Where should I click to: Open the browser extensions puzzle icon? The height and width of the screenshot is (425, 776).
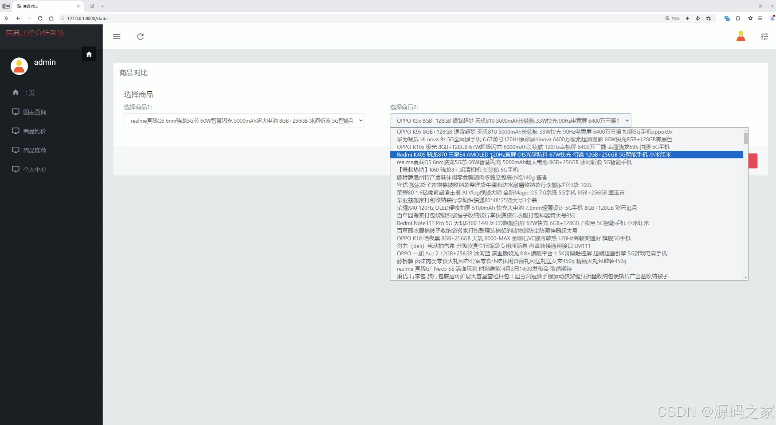coord(738,18)
